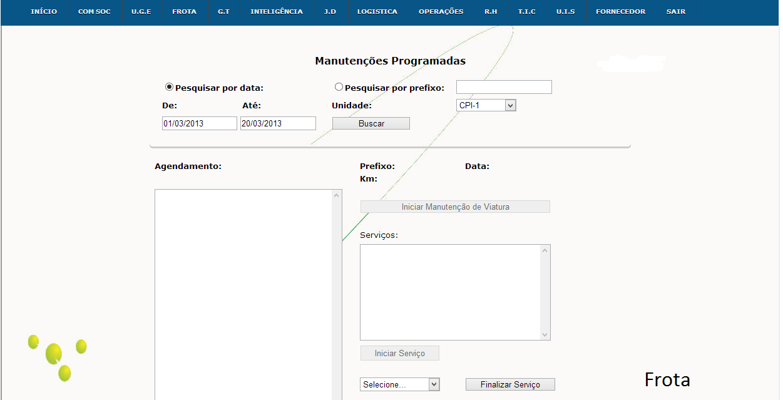The width and height of the screenshot is (783, 400).
Task: Click SAIR to log out
Action: (x=676, y=12)
